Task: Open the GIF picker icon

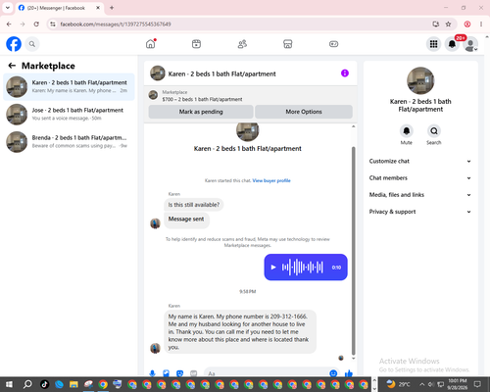Action: [194, 373]
